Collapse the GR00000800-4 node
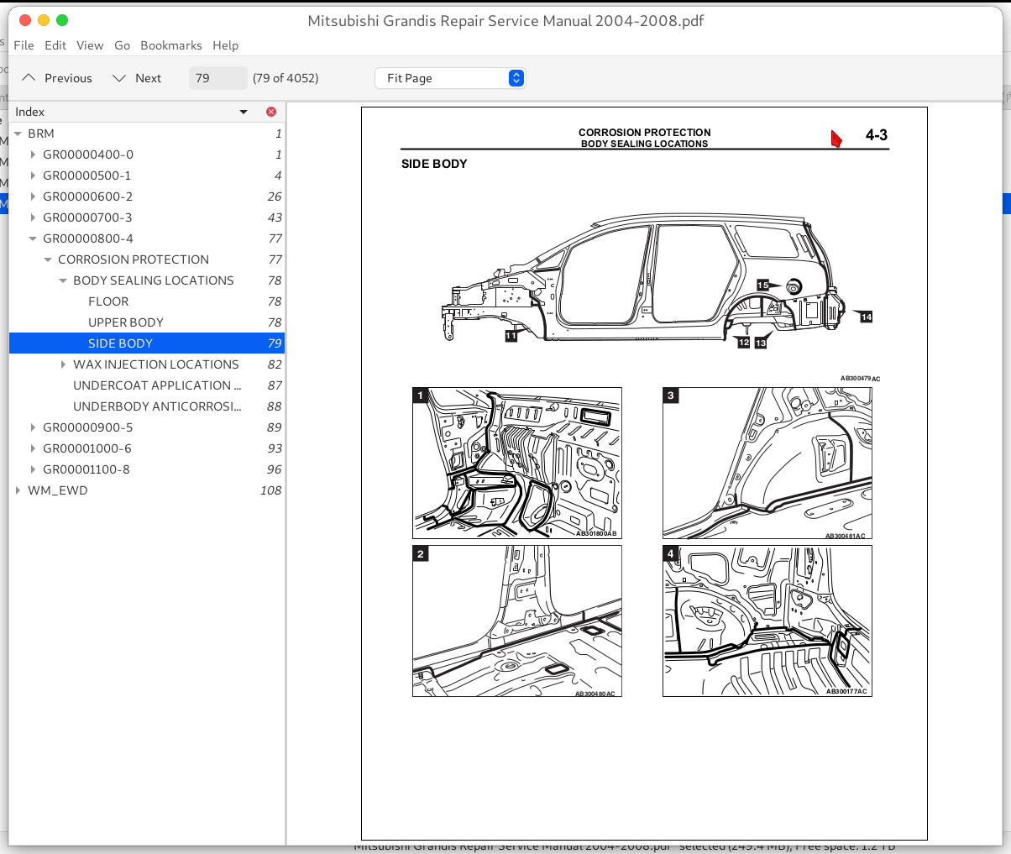The width and height of the screenshot is (1011, 854). tap(33, 238)
